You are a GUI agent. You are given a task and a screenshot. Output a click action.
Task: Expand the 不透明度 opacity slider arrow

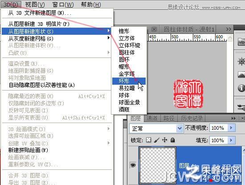coord(231,128)
